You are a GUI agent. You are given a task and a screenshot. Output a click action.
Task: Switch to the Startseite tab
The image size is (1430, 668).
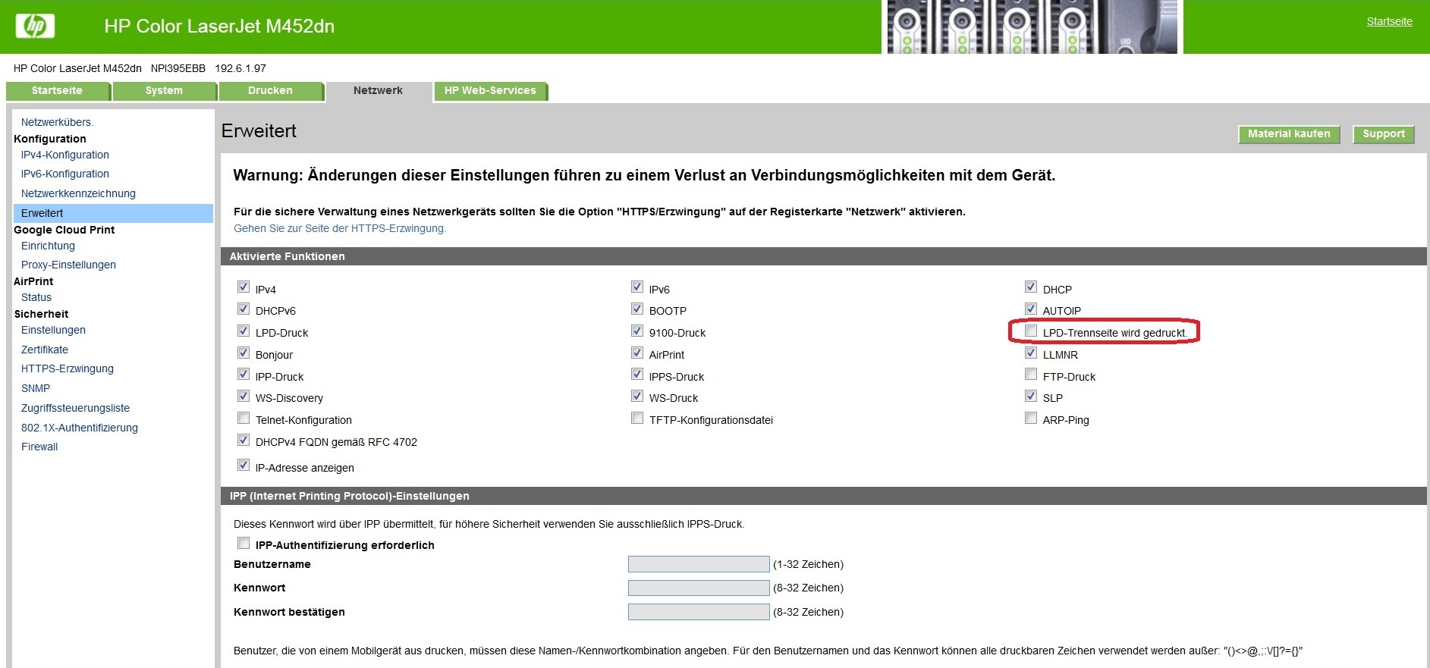[x=57, y=91]
